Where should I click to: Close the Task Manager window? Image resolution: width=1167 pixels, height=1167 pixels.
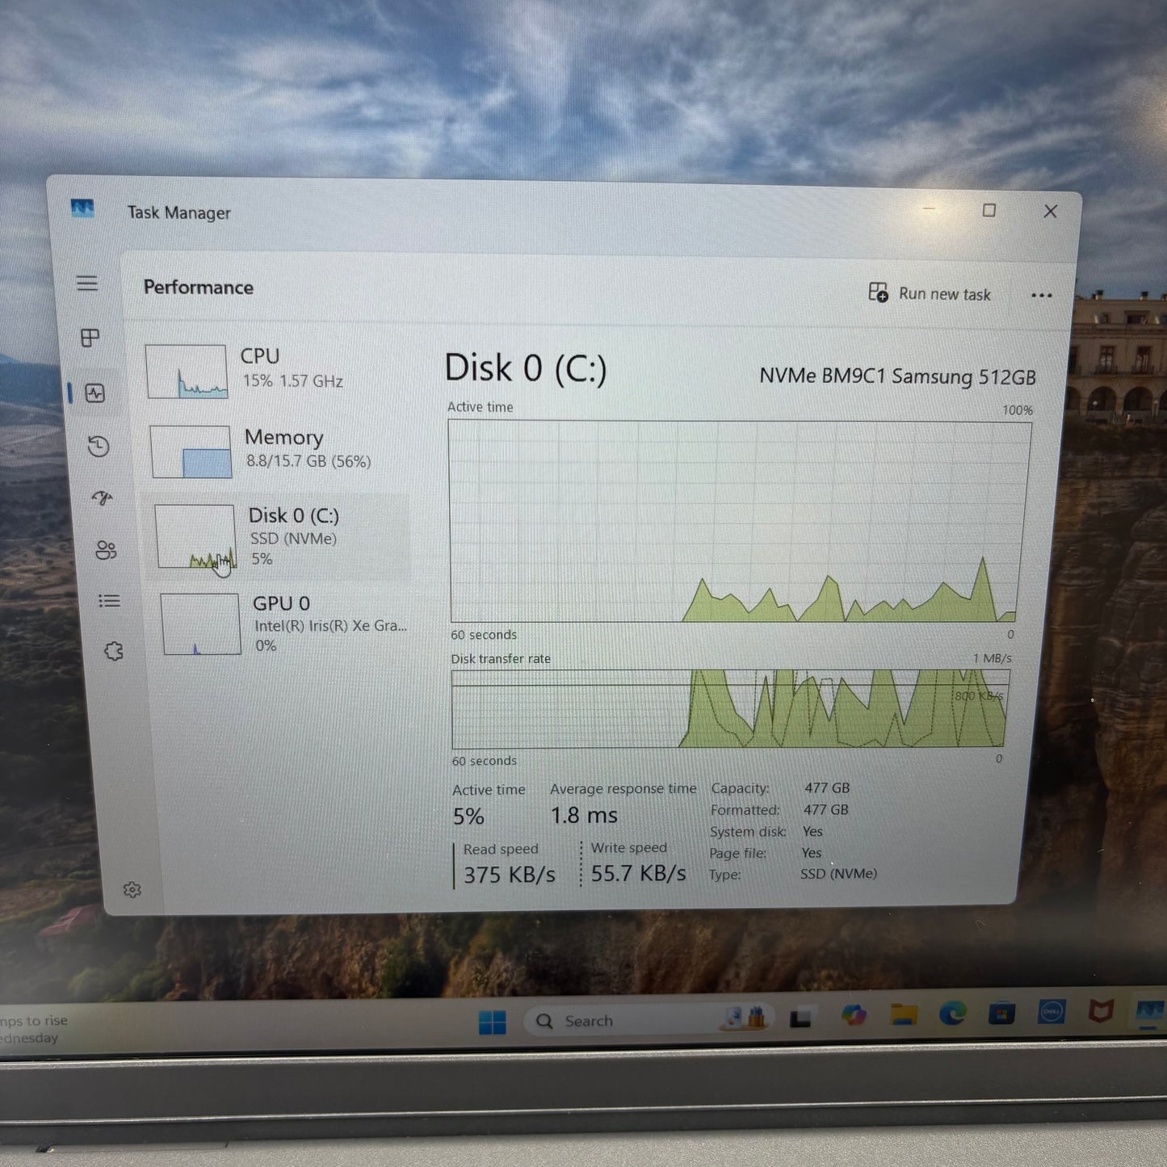tap(1050, 212)
